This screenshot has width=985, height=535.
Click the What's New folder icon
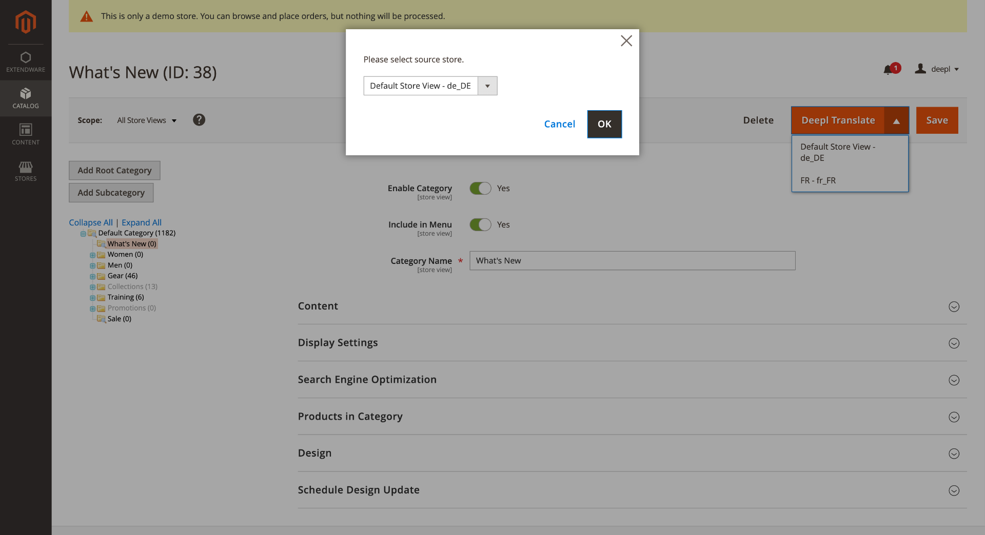coord(102,244)
